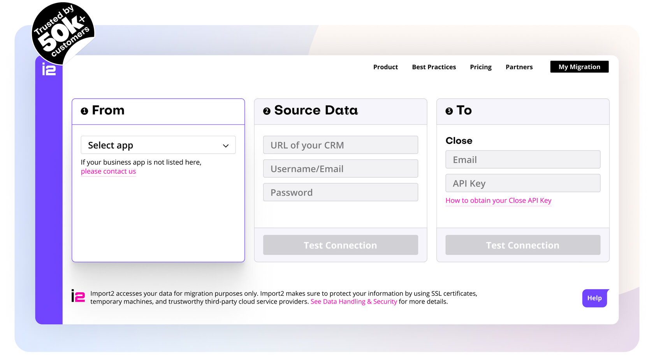Click the i2 logo in the footer notice
Screen dimensions: 654x358
tap(78, 297)
